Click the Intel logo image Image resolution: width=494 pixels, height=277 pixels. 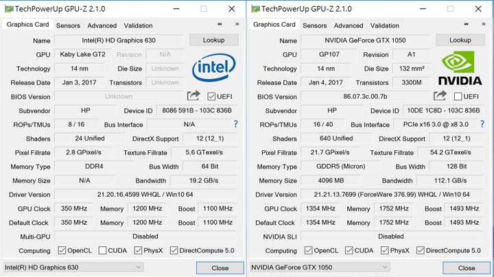pos(213,68)
